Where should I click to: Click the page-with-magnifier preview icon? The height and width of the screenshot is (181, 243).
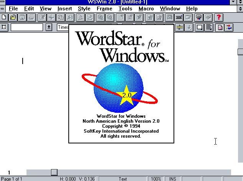tap(81, 17)
